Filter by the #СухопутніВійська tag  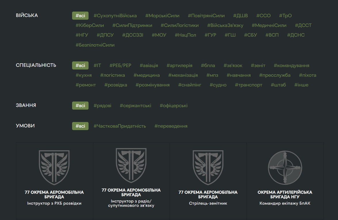[x=115, y=16]
